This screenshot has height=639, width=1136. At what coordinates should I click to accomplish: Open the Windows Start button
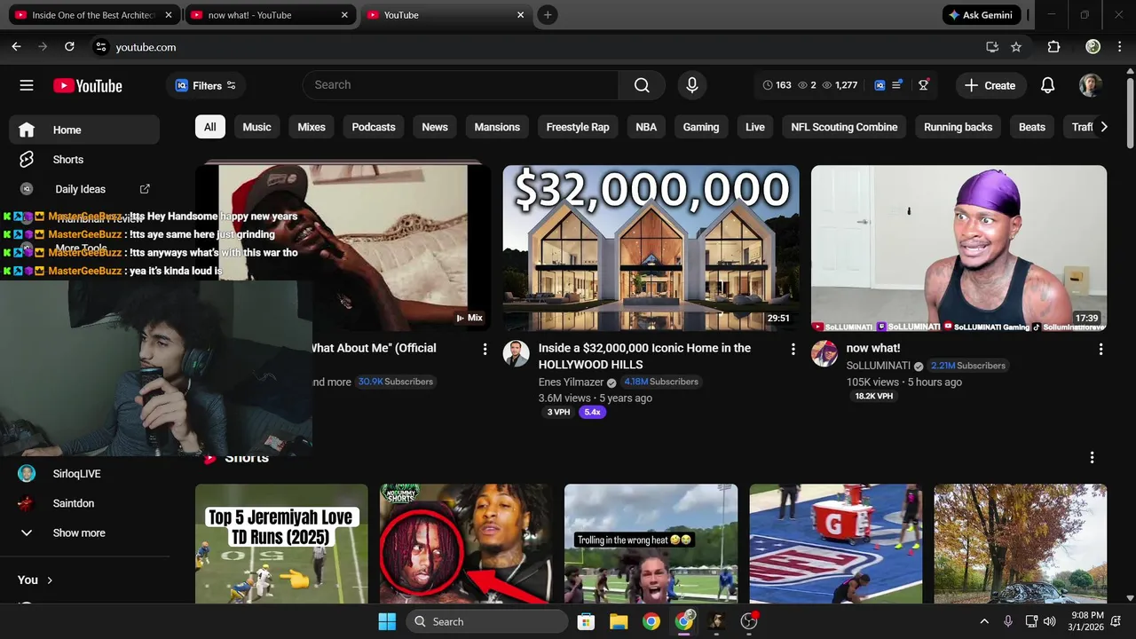(x=387, y=621)
